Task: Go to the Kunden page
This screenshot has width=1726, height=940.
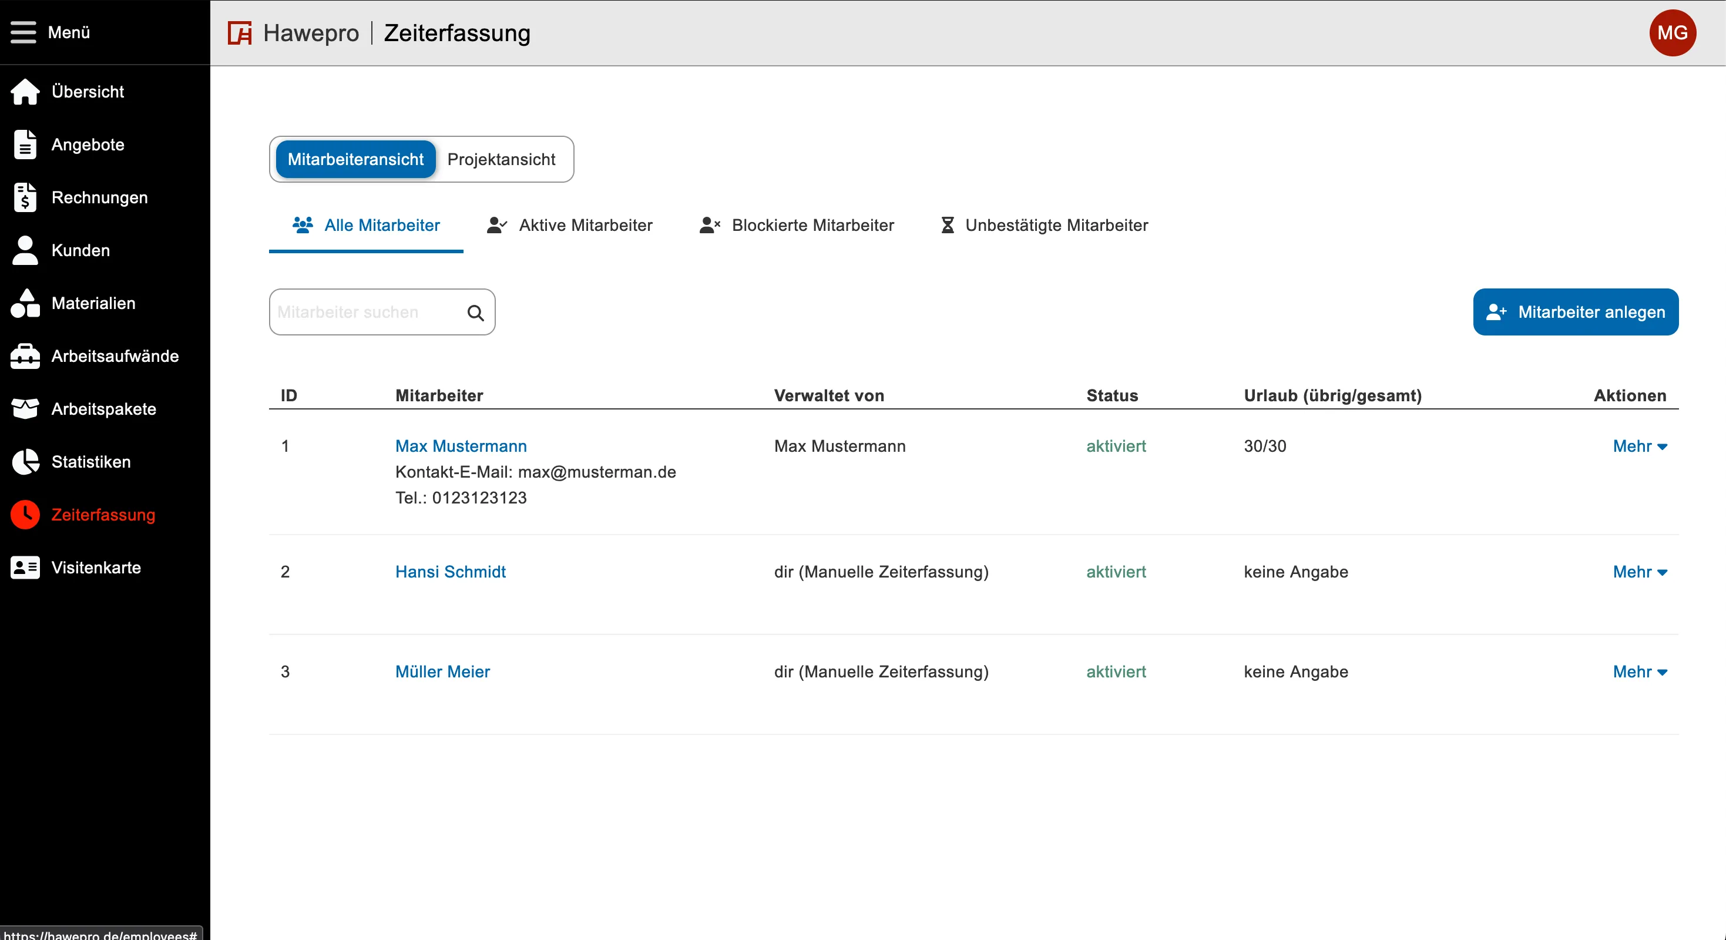Action: pos(80,251)
